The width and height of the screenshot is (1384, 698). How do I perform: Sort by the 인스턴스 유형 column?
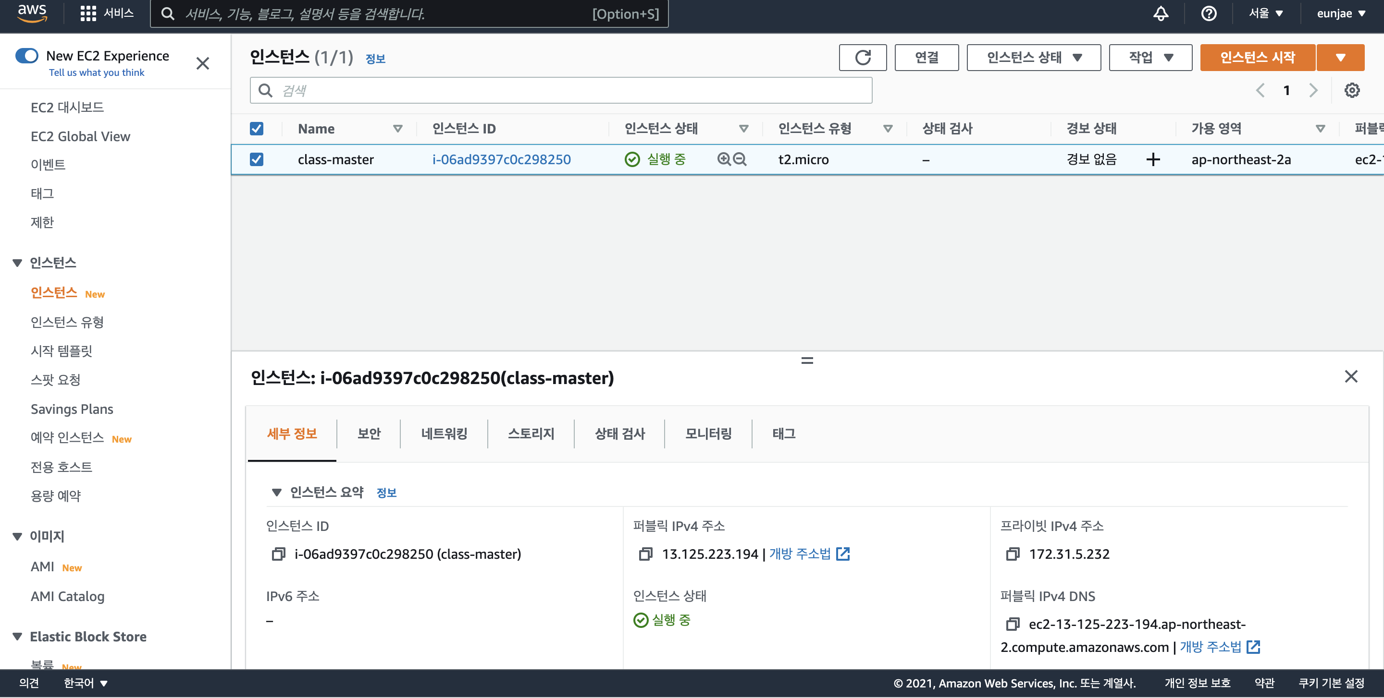(888, 129)
